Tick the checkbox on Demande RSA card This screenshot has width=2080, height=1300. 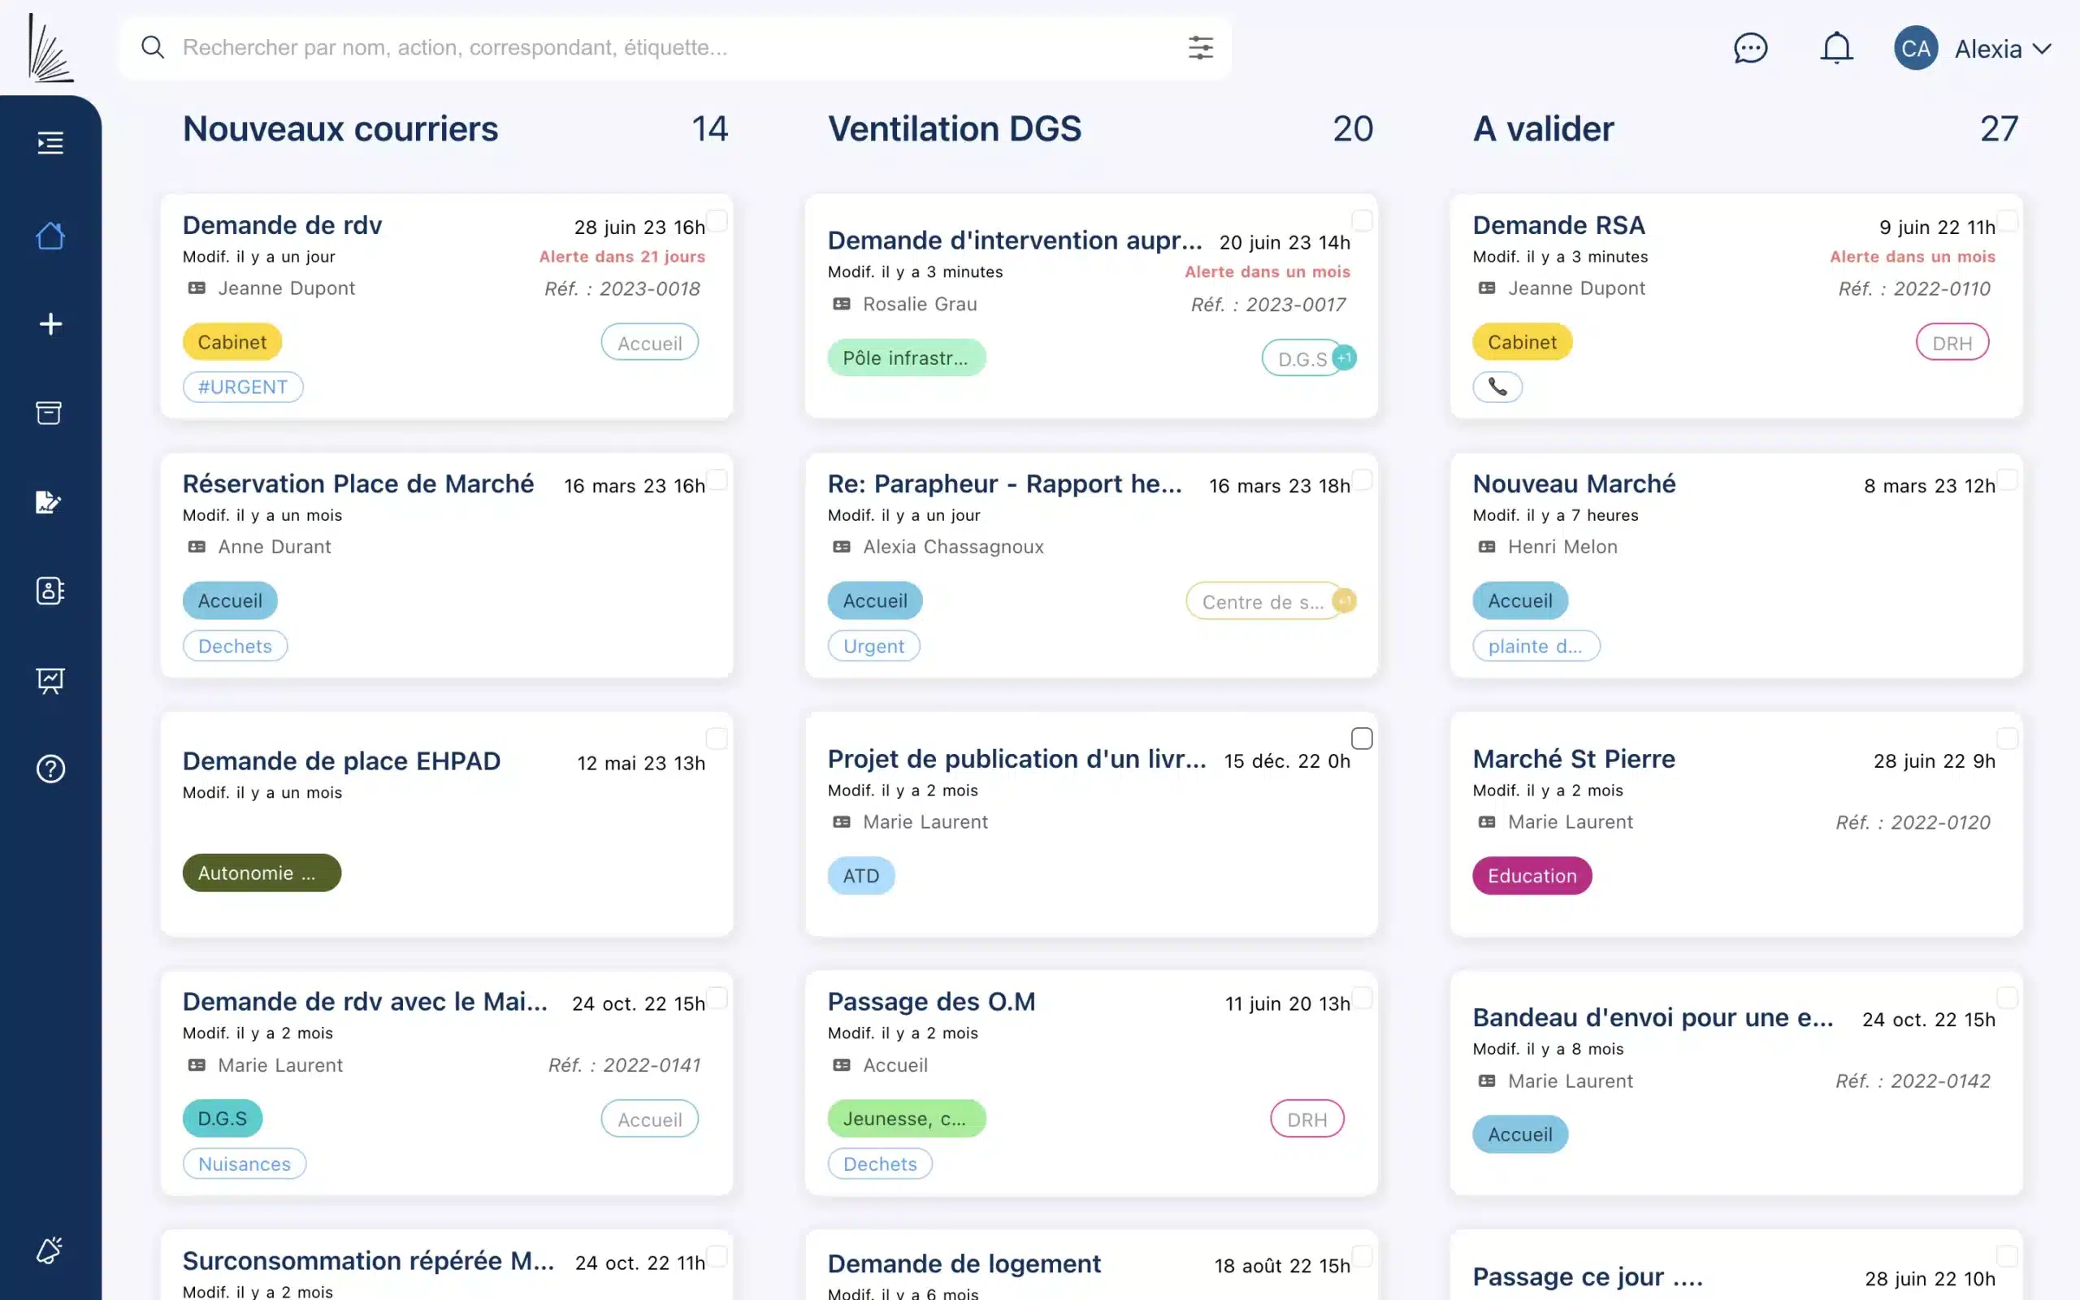click(x=2006, y=221)
